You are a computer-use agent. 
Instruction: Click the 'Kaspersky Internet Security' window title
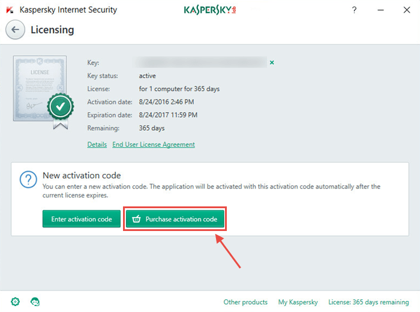68,10
